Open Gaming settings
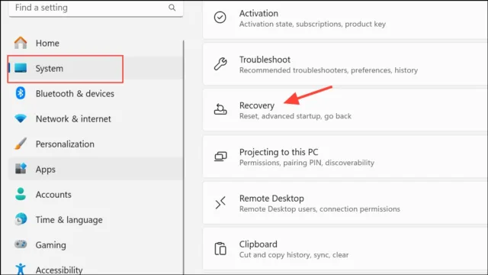The image size is (488, 275). pyautogui.click(x=96, y=245)
